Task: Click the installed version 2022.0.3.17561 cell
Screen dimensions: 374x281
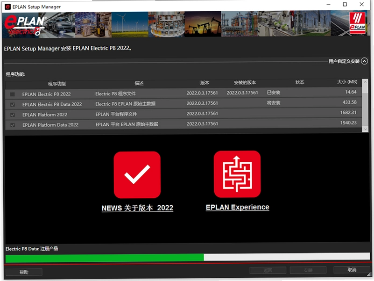Action: 242,93
